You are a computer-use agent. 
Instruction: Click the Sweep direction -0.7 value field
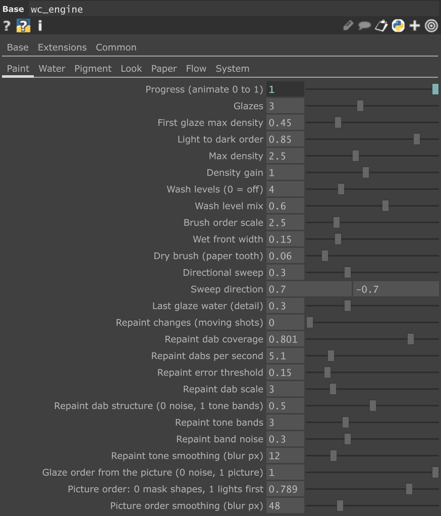pos(396,289)
